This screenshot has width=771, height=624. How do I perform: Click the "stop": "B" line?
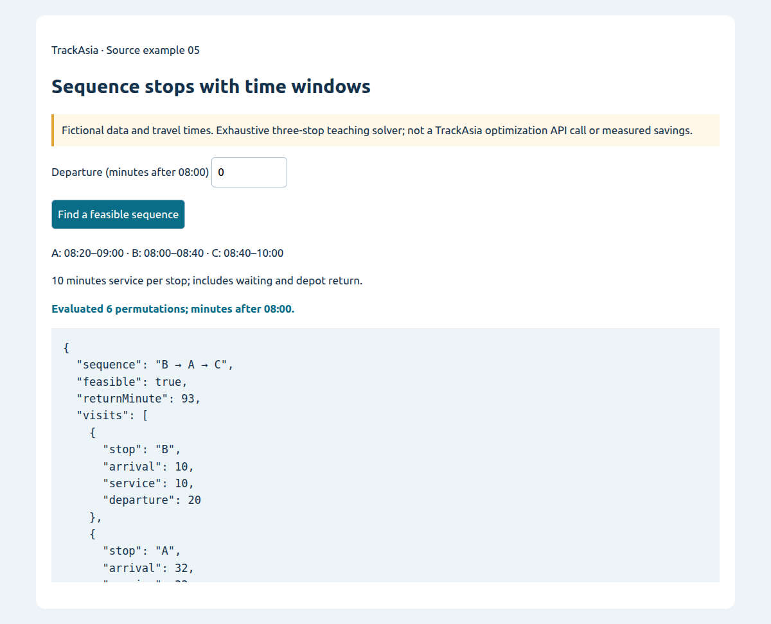pyautogui.click(x=142, y=449)
